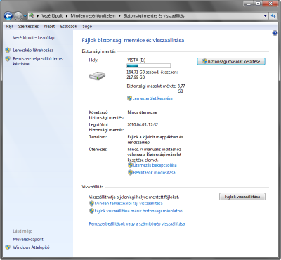Open the Fájl menu

9,27
